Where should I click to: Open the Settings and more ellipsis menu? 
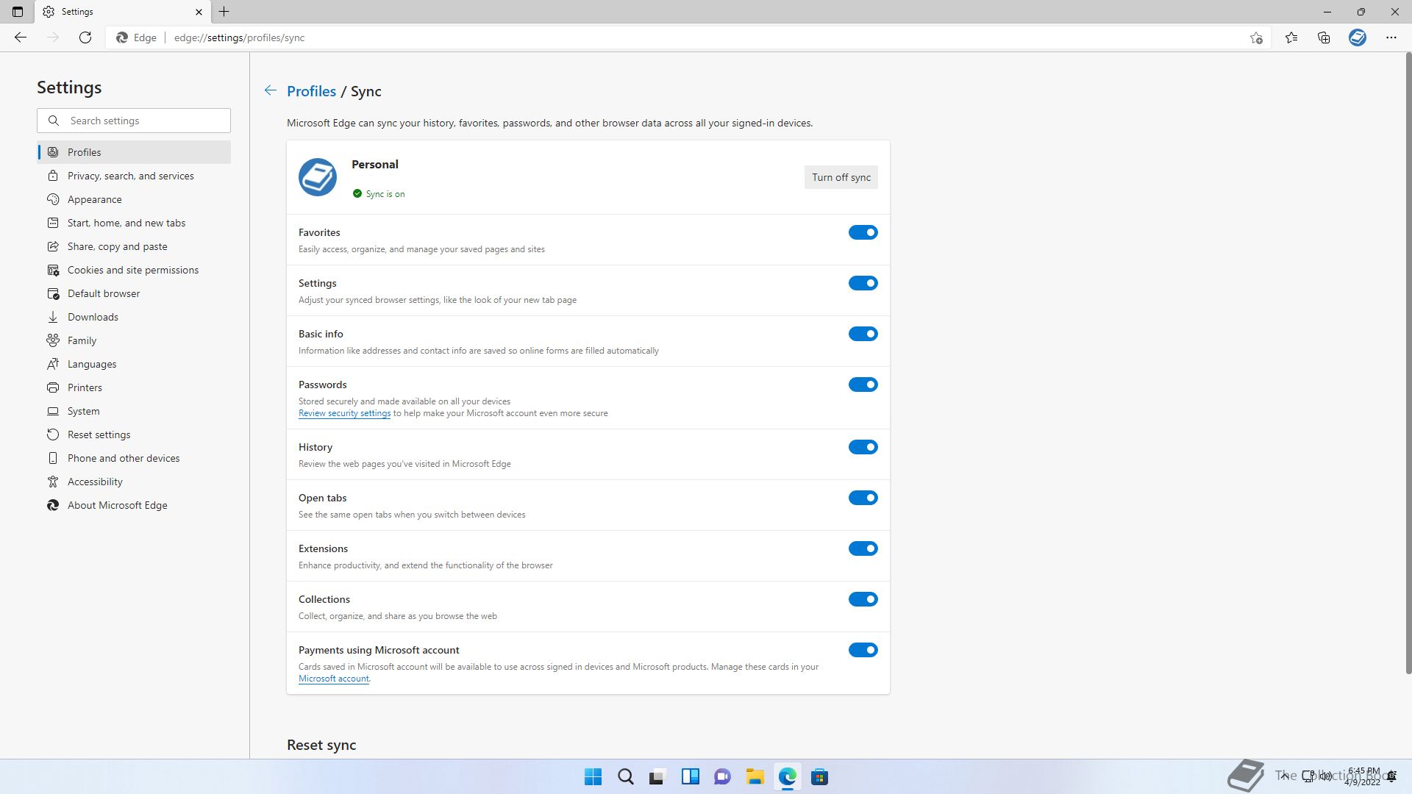pyautogui.click(x=1391, y=37)
